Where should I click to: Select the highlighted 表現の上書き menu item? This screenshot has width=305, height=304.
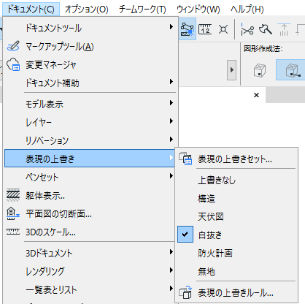click(x=90, y=159)
